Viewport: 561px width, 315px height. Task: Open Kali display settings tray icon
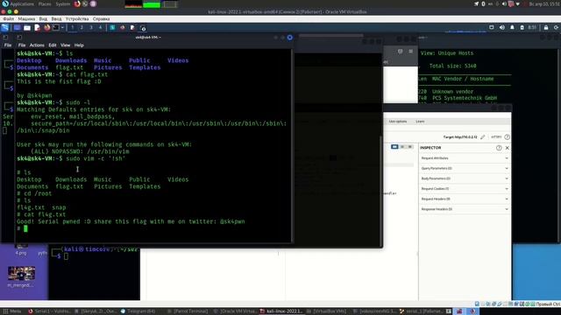point(492,27)
